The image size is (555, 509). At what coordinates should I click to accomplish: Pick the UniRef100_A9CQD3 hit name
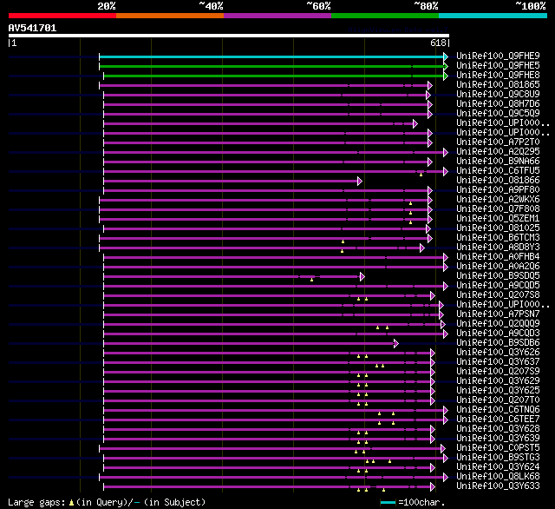coord(498,334)
